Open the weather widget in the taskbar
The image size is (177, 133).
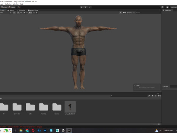coord(164,130)
